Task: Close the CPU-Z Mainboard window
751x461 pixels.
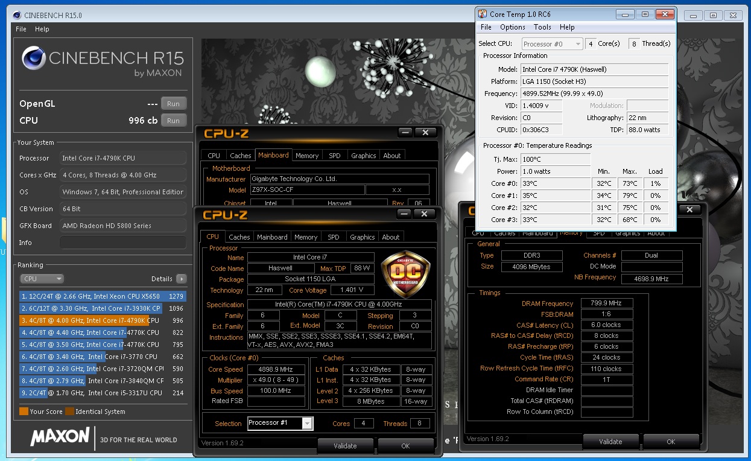Action: point(425,133)
